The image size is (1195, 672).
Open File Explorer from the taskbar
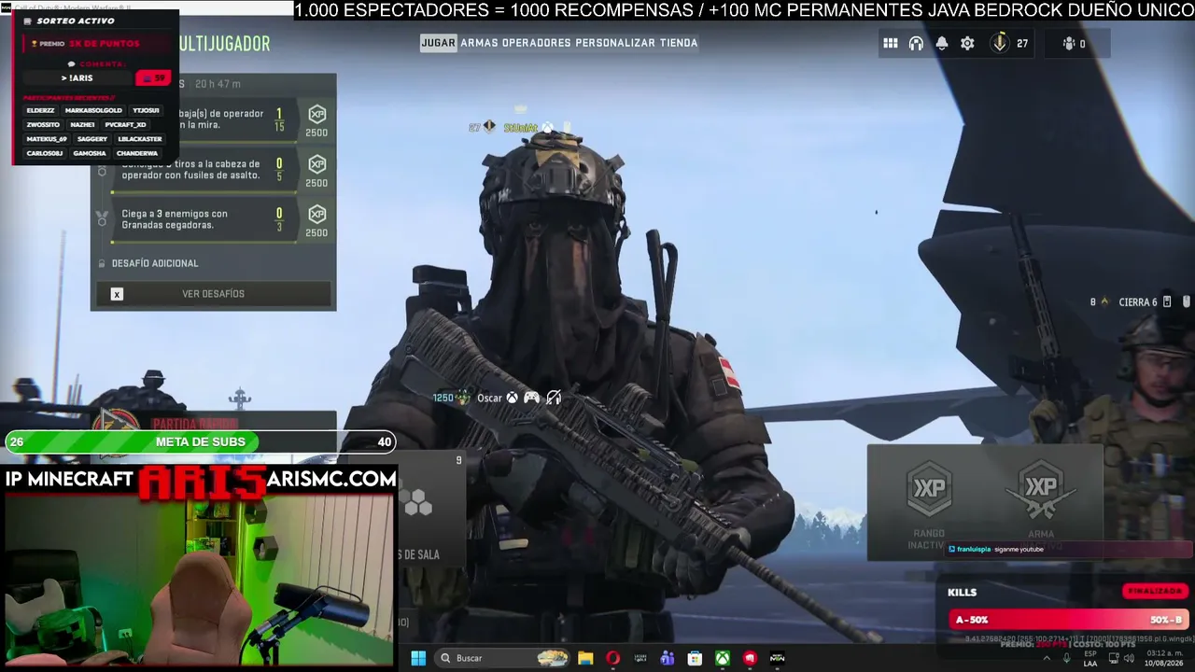585,658
